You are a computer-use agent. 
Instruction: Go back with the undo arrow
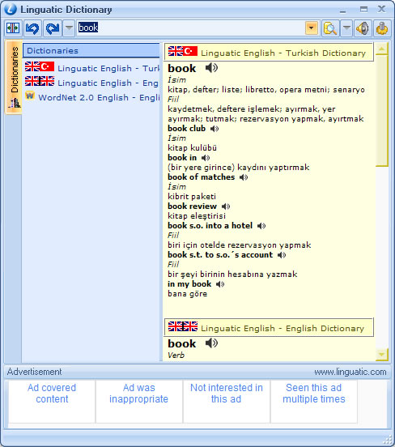pos(32,28)
